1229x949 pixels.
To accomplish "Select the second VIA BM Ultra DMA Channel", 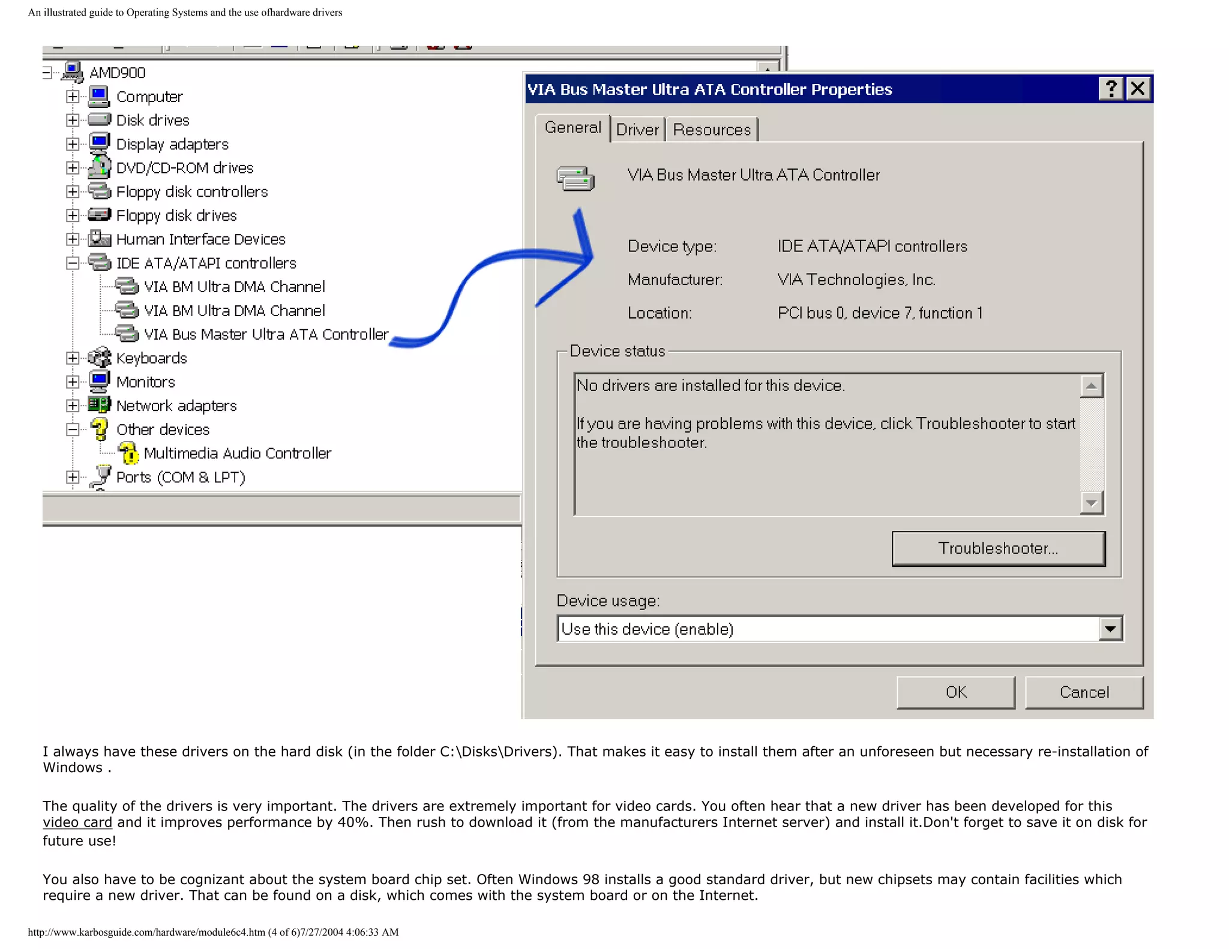I will click(234, 311).
